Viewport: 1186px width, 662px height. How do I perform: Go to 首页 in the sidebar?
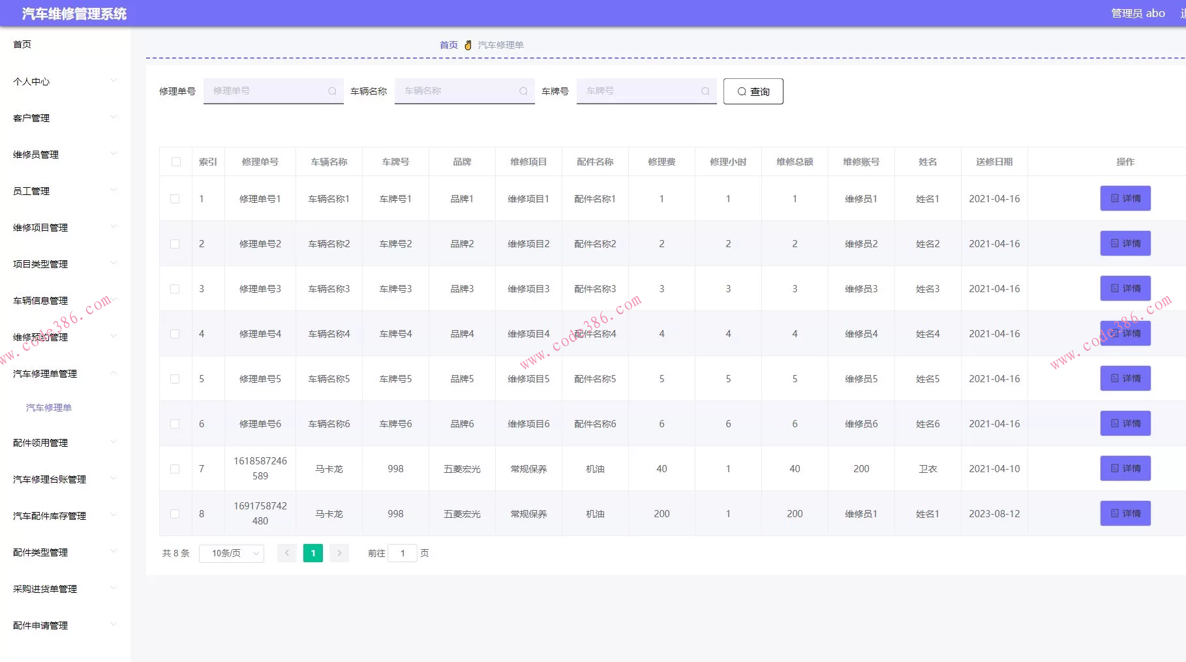click(22, 44)
